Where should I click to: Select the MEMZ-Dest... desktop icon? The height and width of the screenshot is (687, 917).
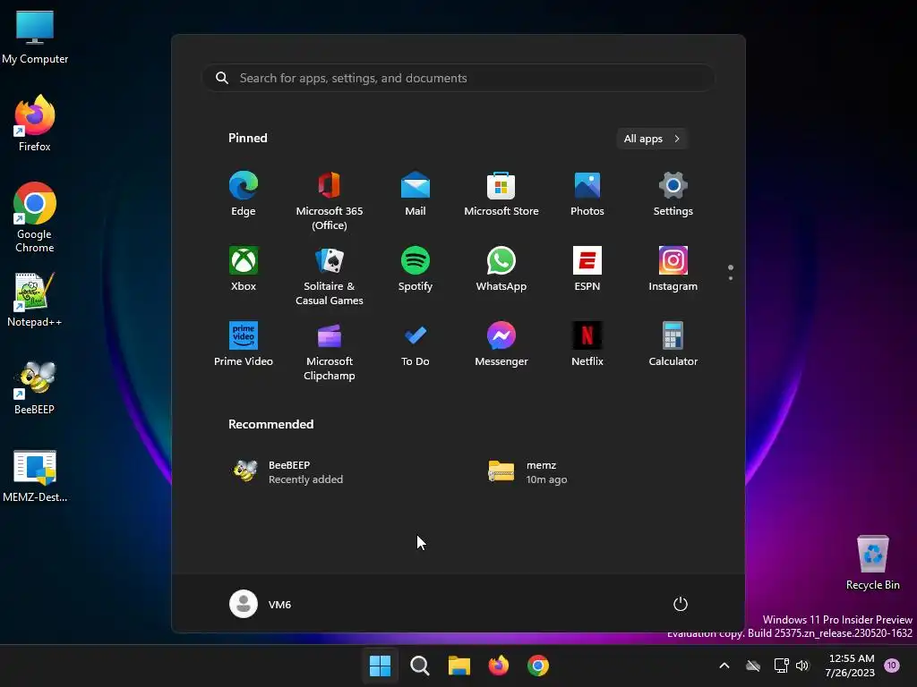35,476
